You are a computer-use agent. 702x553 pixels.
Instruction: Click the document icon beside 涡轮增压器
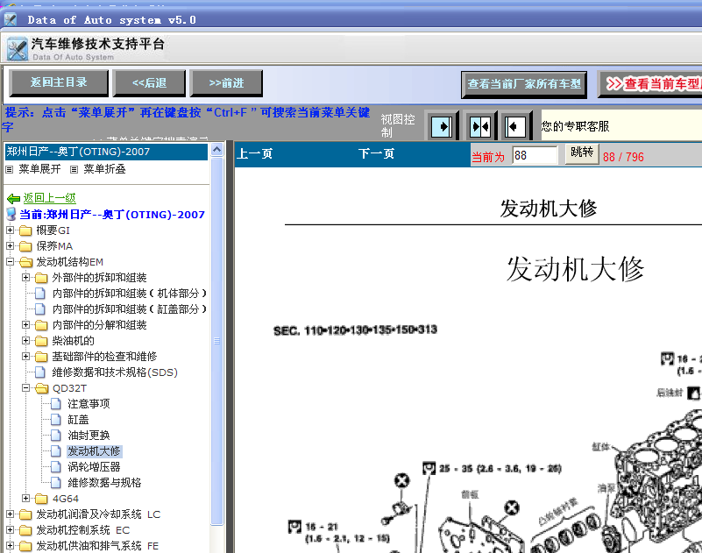coord(56,467)
